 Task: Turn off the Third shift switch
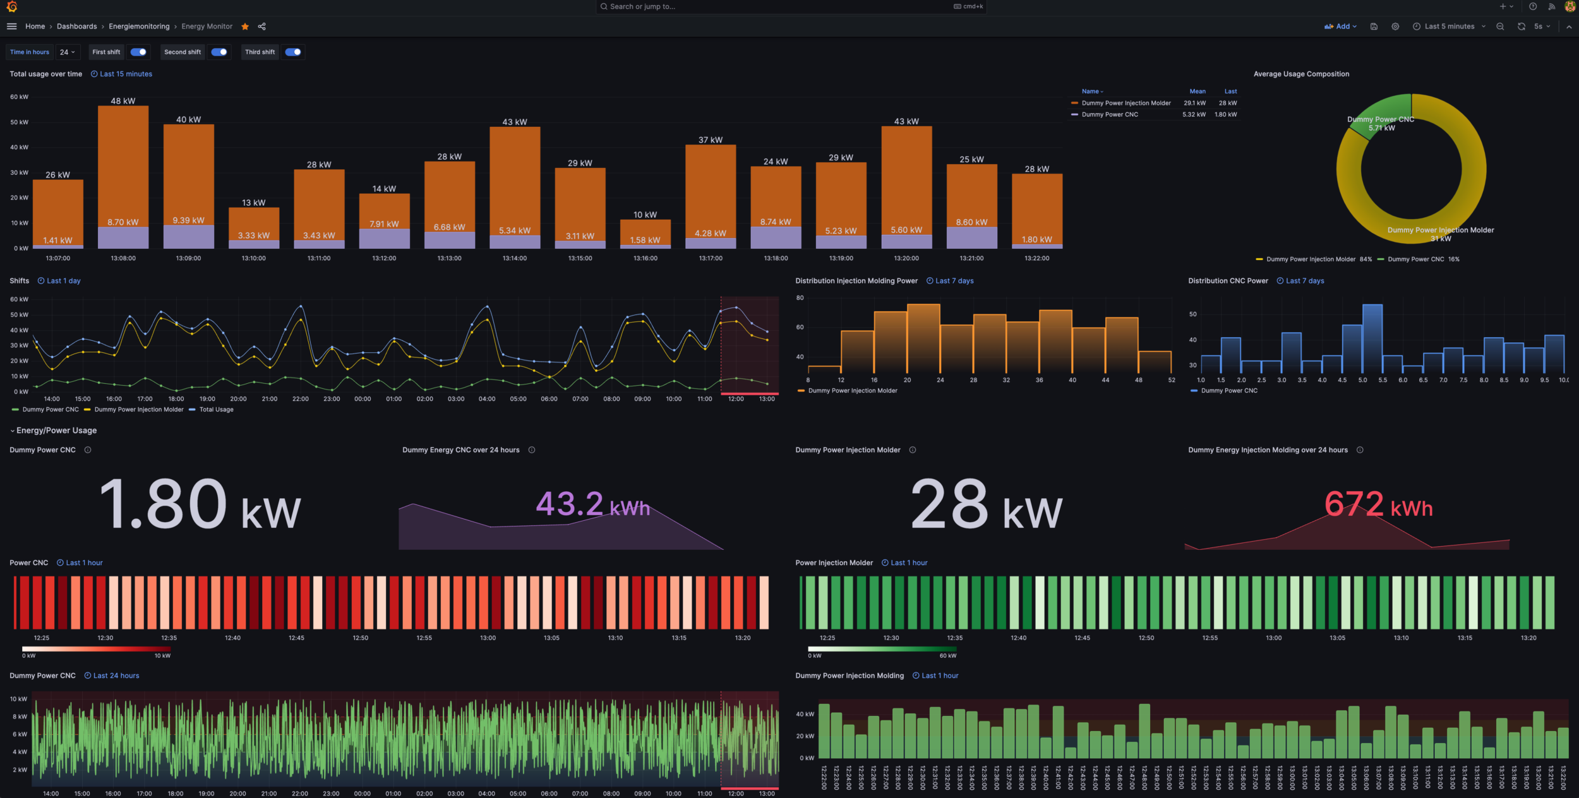(x=293, y=52)
